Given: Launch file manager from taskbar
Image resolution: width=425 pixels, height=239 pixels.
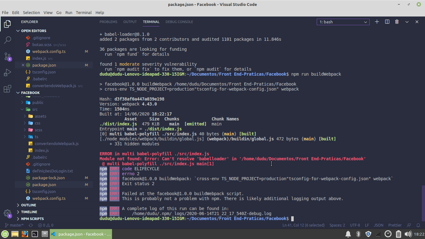Looking at the screenshot, I should (x=15, y=234).
